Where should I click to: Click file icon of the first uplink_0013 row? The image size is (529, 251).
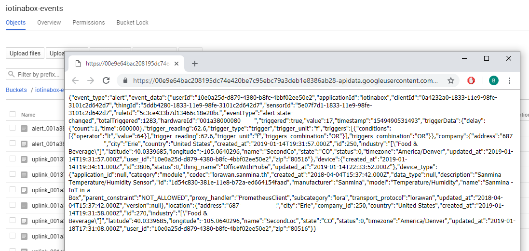(24, 159)
